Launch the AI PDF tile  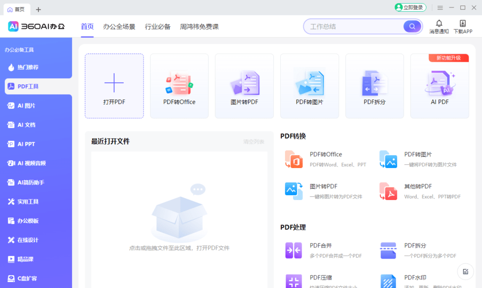point(439,85)
